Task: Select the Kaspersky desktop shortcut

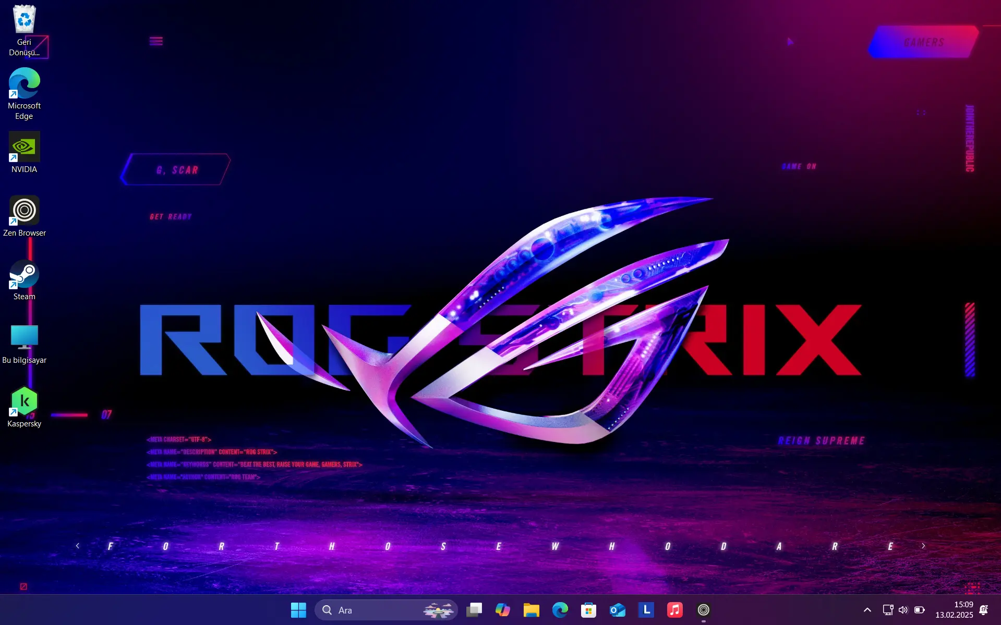Action: point(24,407)
